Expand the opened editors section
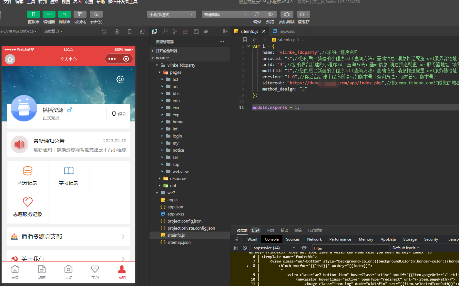This screenshot has width=459, height=286. [190, 51]
